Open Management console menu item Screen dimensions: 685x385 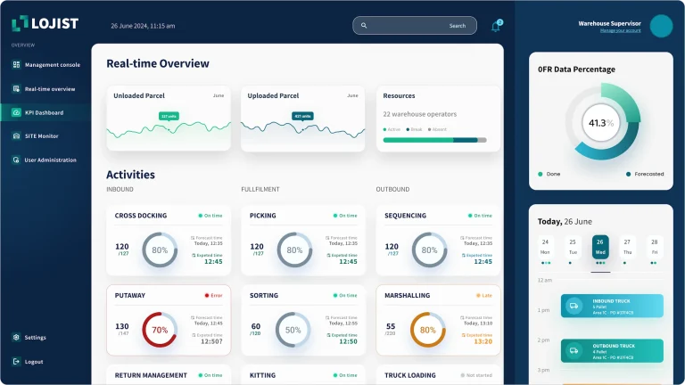pyautogui.click(x=45, y=64)
